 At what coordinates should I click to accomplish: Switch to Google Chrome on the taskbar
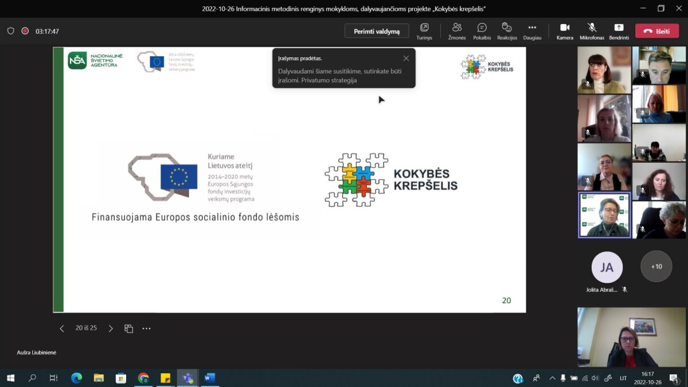click(x=143, y=378)
